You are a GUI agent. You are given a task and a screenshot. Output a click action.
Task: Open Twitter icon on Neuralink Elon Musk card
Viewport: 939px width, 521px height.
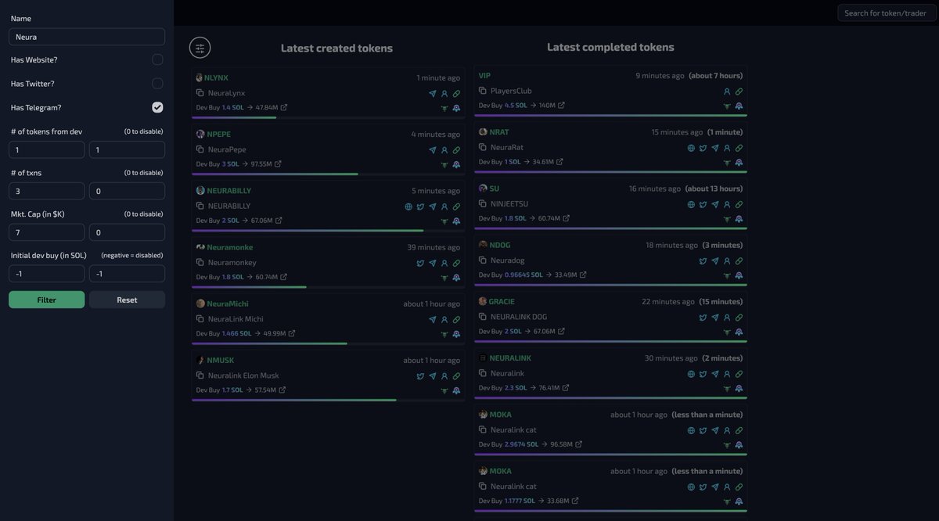coord(420,375)
